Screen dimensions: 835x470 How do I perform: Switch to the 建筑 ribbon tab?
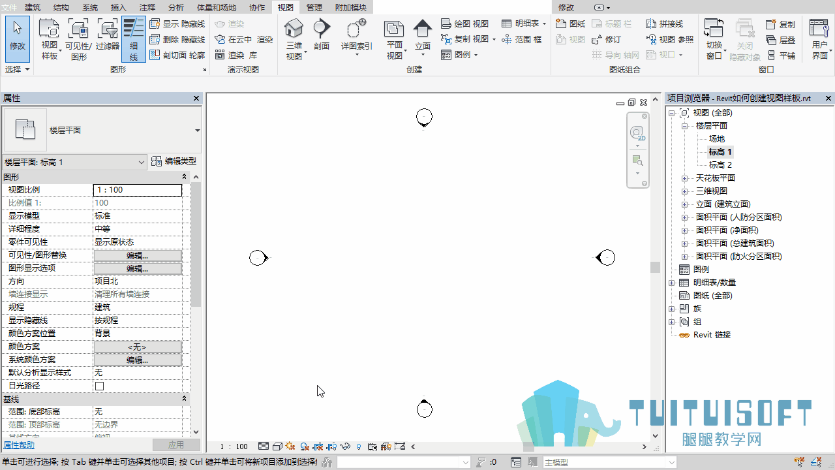point(33,8)
